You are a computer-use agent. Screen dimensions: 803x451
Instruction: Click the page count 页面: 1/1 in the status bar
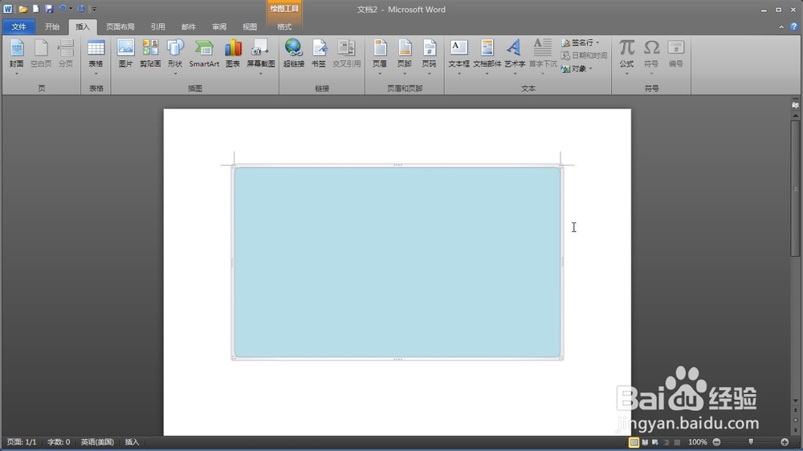22,442
